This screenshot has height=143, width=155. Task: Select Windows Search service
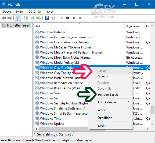pos(52,93)
